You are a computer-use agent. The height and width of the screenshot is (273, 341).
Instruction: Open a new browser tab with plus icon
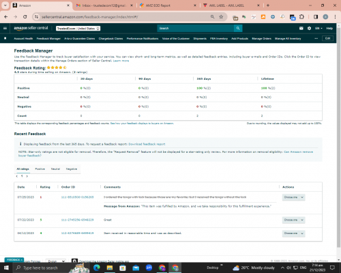click(268, 5)
